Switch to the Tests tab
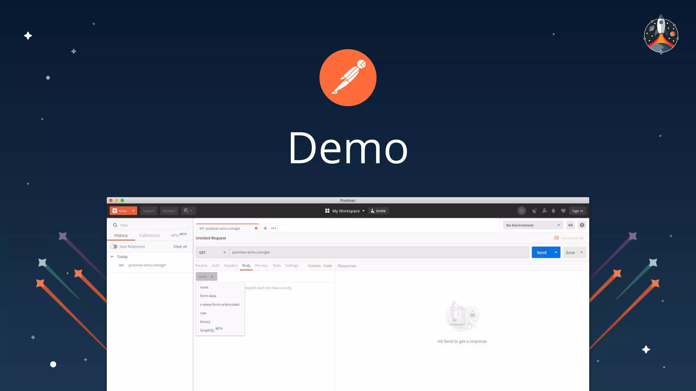This screenshot has height=391, width=696. [277, 265]
